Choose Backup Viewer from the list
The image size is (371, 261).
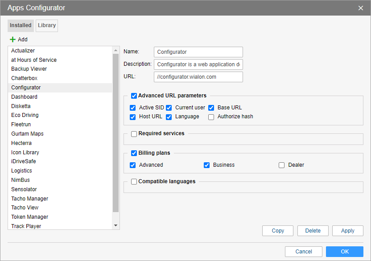(60, 69)
